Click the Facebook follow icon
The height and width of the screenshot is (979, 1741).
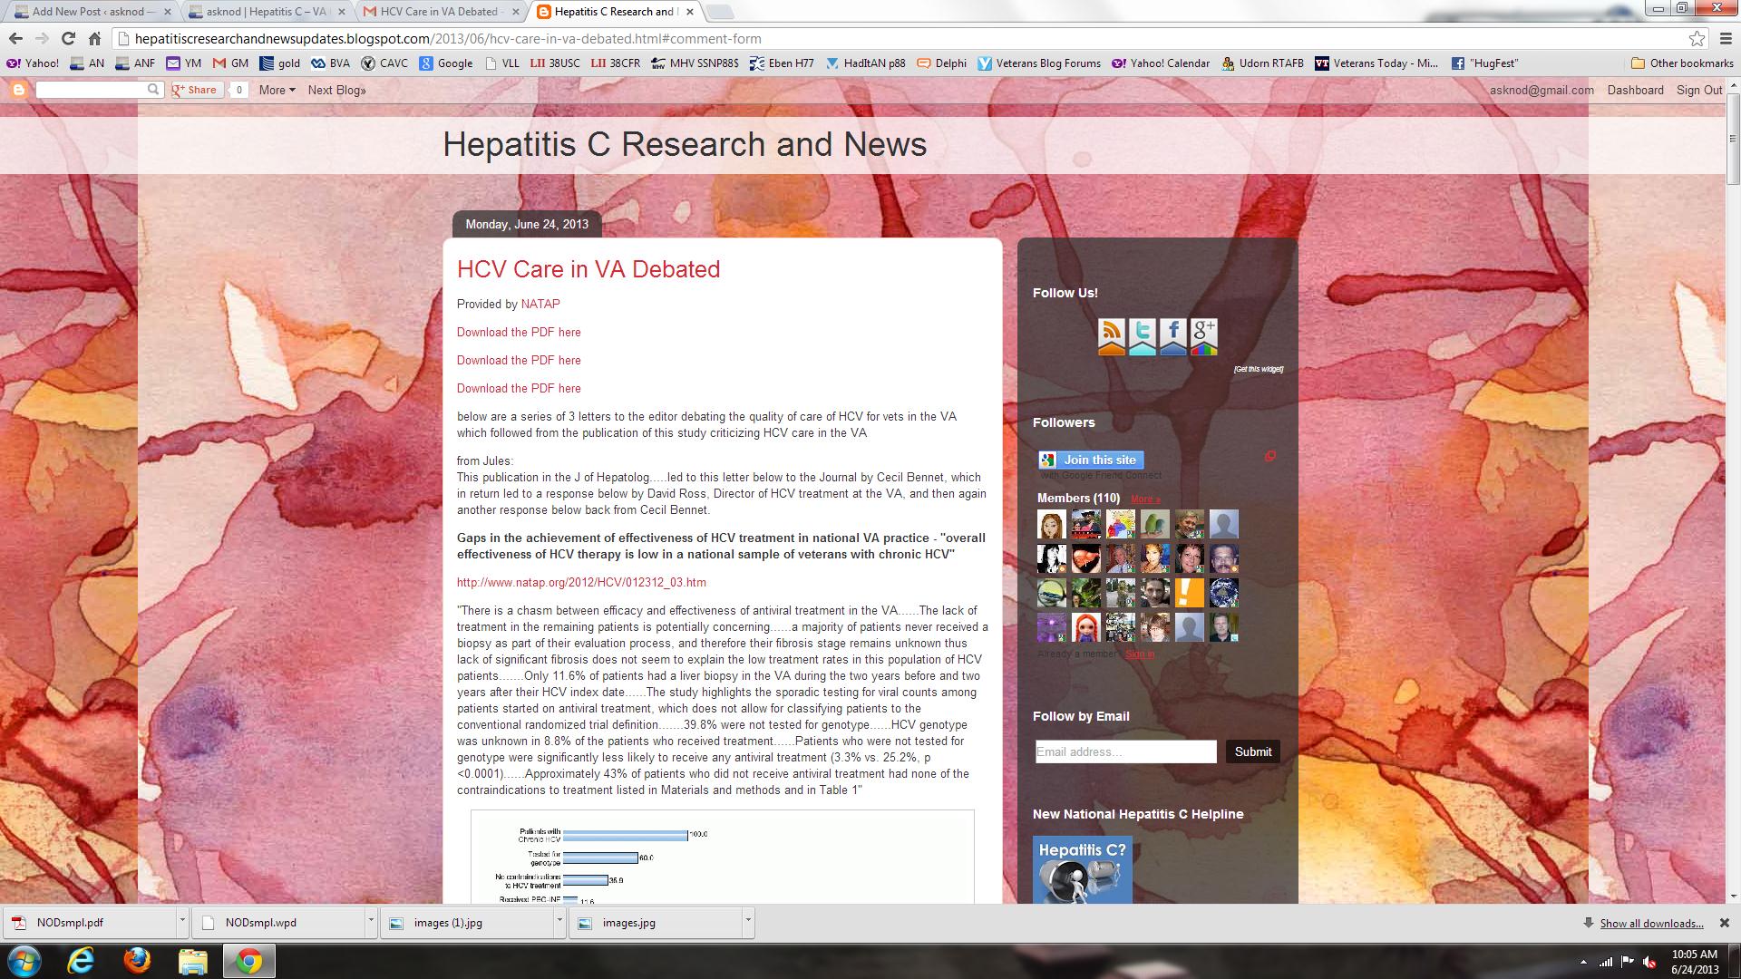(1172, 335)
